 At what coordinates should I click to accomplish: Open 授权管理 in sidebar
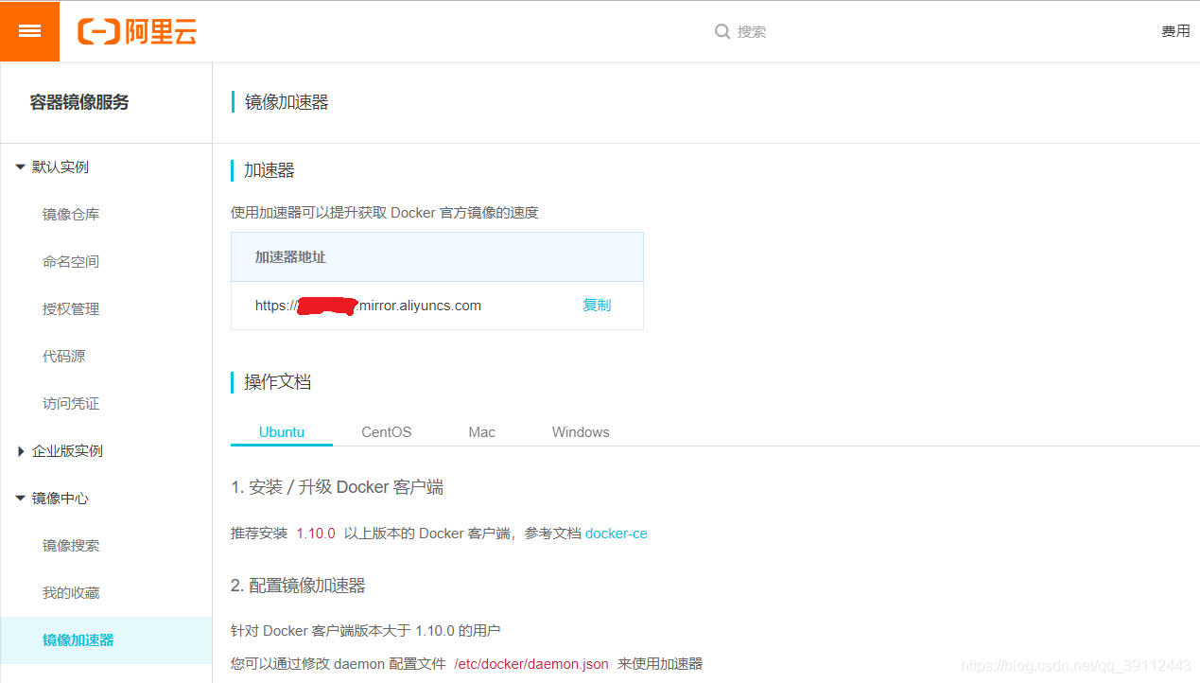click(71, 309)
